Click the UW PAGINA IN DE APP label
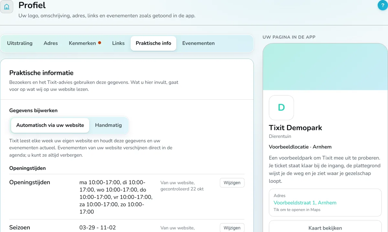Image resolution: width=388 pixels, height=232 pixels. click(289, 37)
